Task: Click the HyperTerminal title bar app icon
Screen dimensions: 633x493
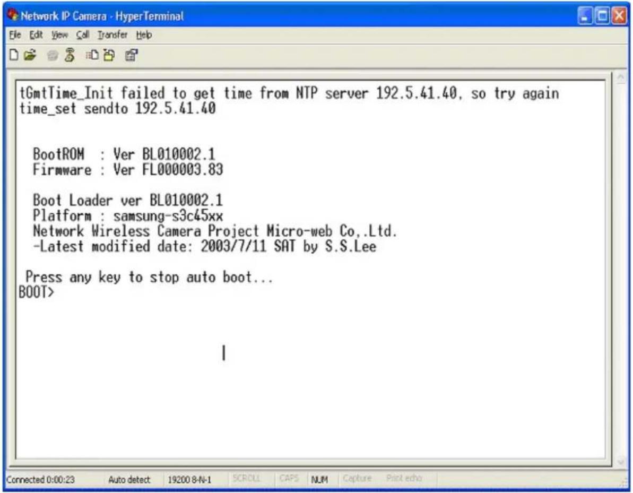Action: pos(13,15)
